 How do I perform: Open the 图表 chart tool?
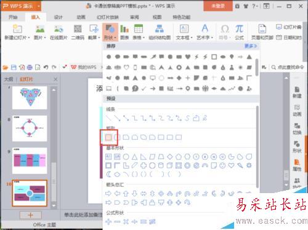pos(124,33)
